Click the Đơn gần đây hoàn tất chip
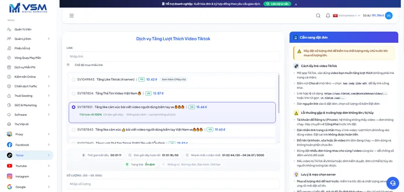 [154, 155]
